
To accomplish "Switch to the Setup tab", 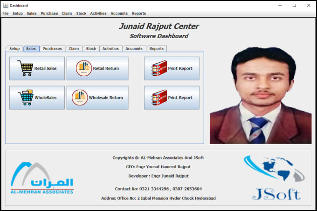I will (x=14, y=49).
